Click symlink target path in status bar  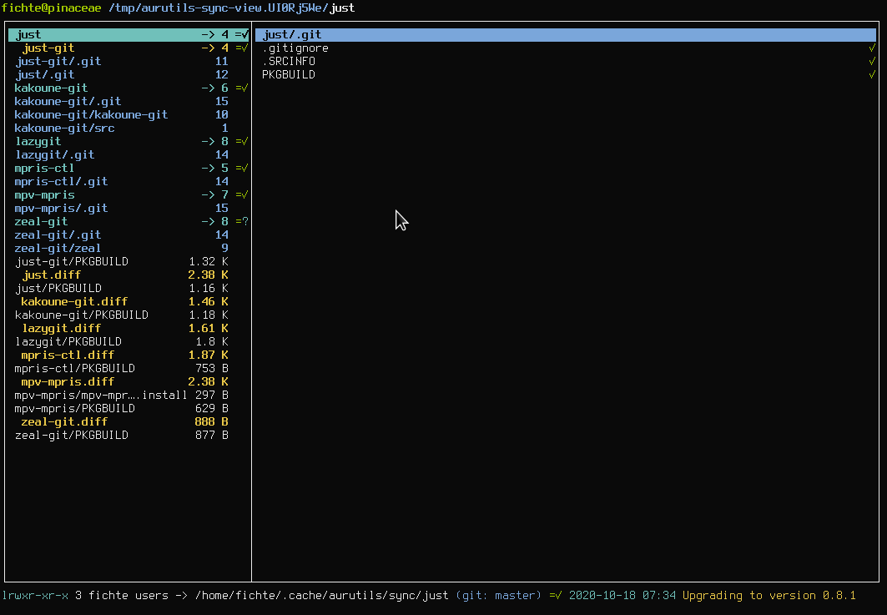pyautogui.click(x=322, y=596)
